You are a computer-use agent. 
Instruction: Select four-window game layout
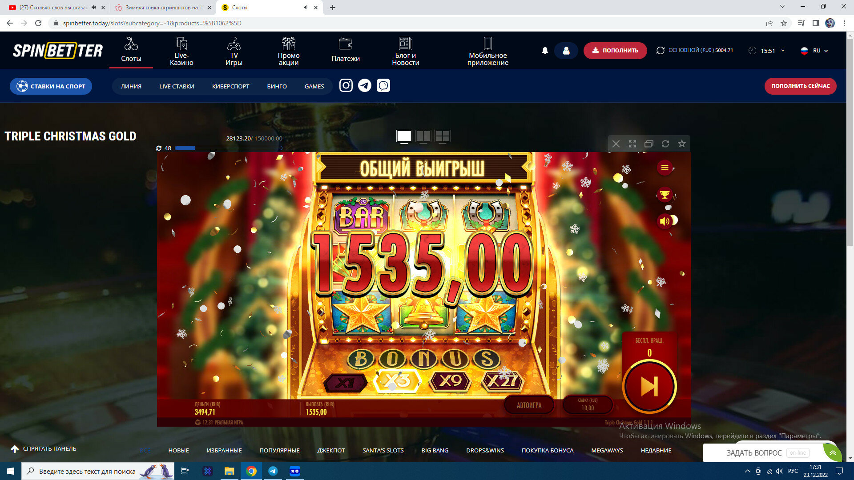coord(442,136)
